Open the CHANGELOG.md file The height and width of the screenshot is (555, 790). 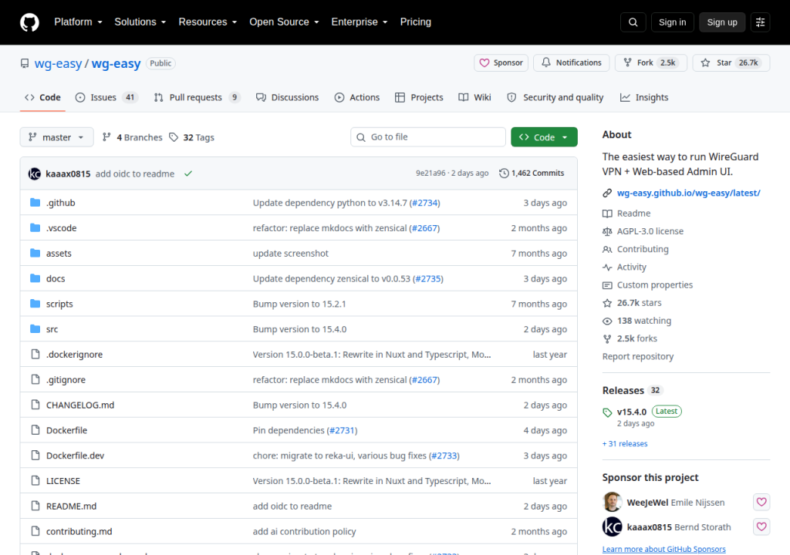[80, 405]
